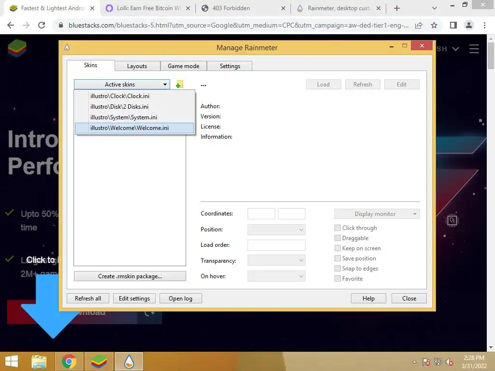
Task: Collapse the Active skins dropdown
Action: pos(122,84)
